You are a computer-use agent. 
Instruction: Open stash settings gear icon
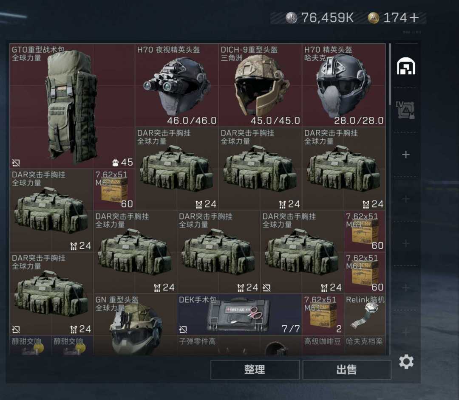coord(406,362)
